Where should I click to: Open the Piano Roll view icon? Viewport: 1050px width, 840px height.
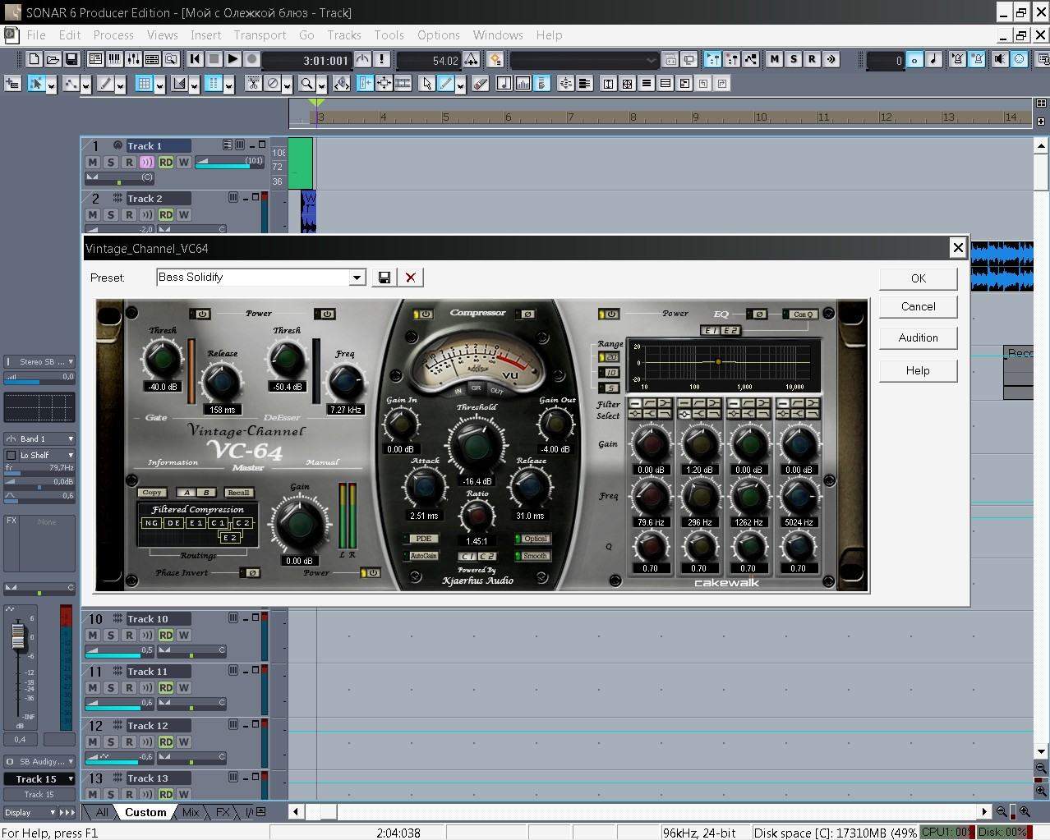[114, 59]
